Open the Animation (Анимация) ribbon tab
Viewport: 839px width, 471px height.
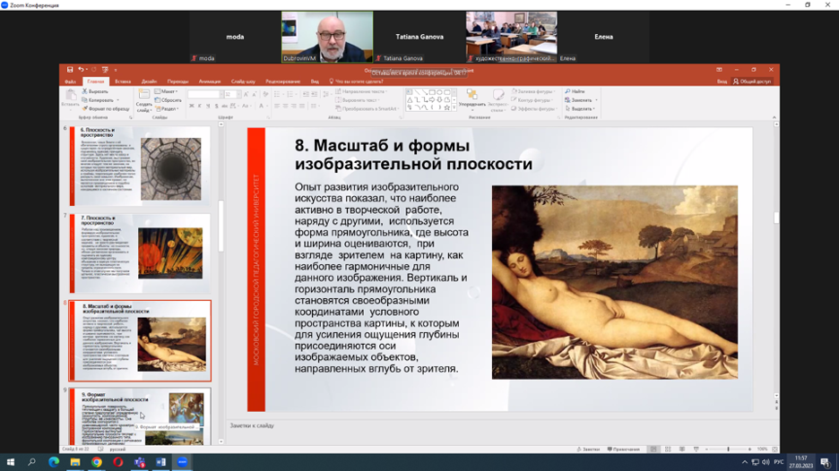[x=211, y=81]
